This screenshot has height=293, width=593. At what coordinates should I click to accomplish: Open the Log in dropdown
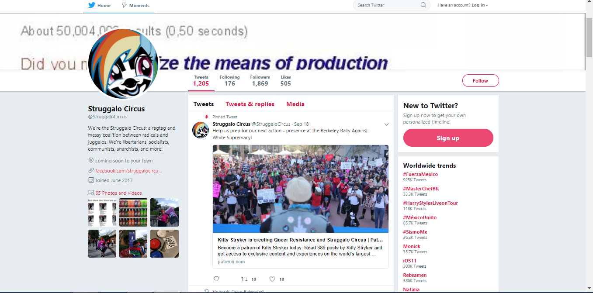480,5
